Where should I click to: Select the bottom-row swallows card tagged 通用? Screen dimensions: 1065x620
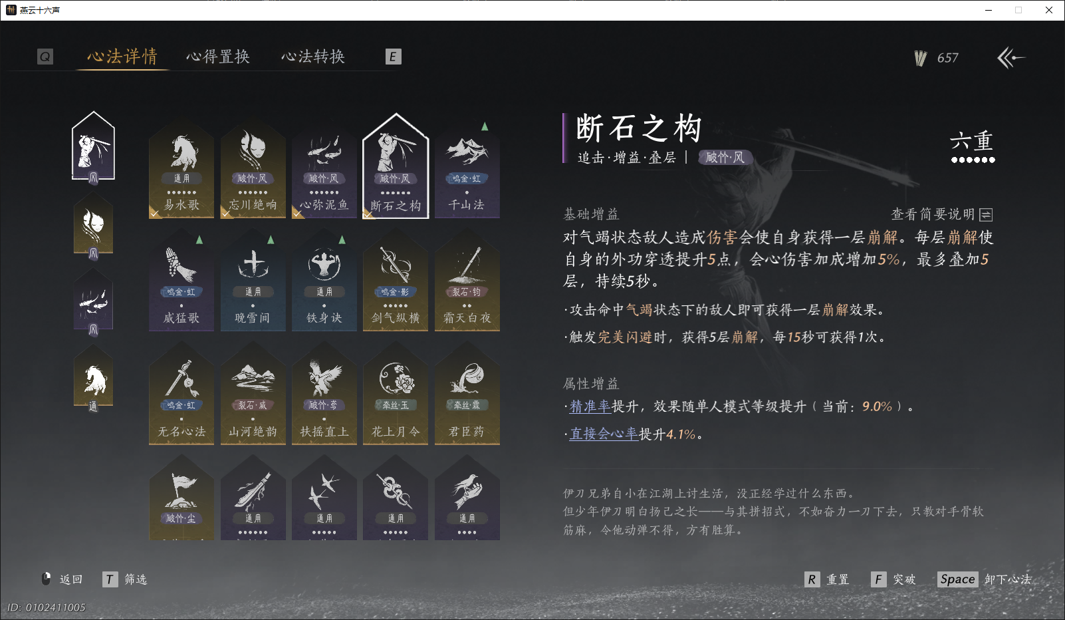coord(324,499)
